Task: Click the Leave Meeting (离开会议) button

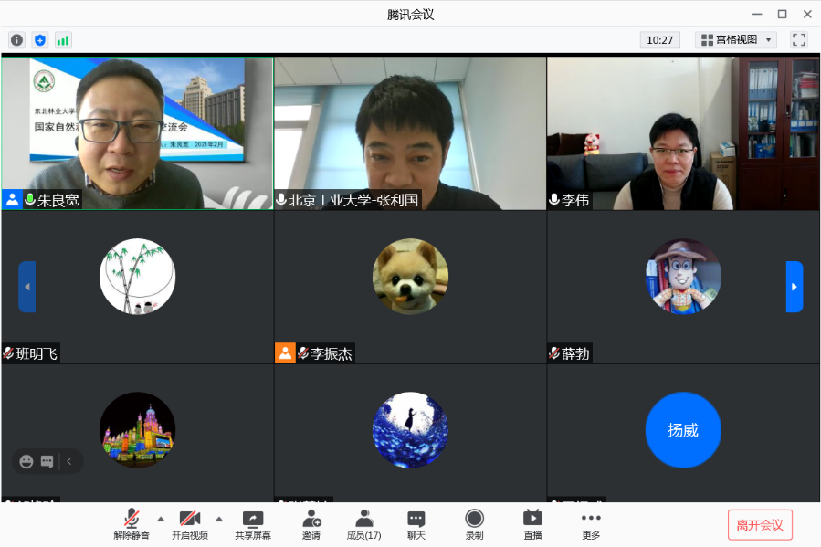Action: 760,525
